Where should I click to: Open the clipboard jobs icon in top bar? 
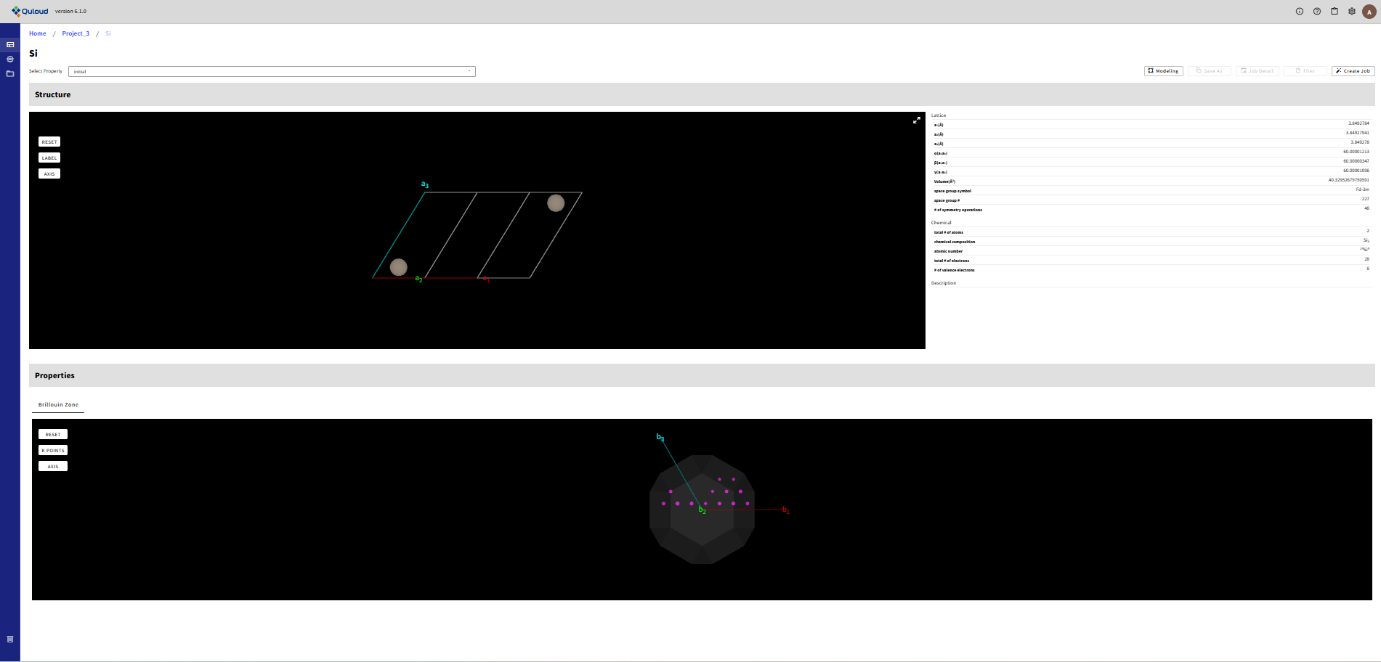[x=1334, y=11]
